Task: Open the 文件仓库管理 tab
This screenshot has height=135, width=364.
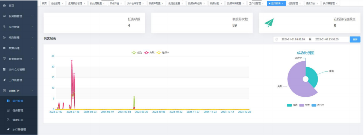Action: (x=134, y=3)
